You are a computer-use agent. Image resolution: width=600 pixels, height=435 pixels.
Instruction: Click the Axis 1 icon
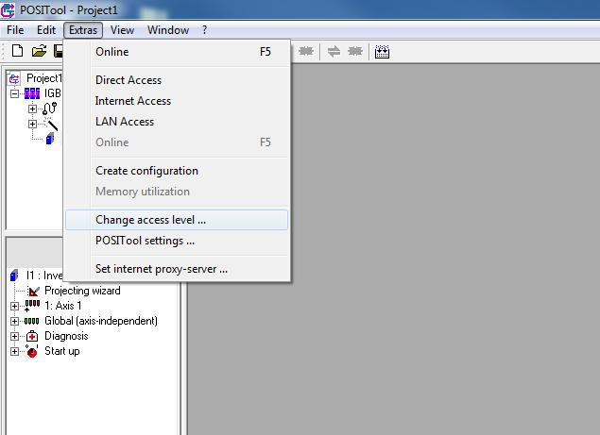(x=32, y=306)
